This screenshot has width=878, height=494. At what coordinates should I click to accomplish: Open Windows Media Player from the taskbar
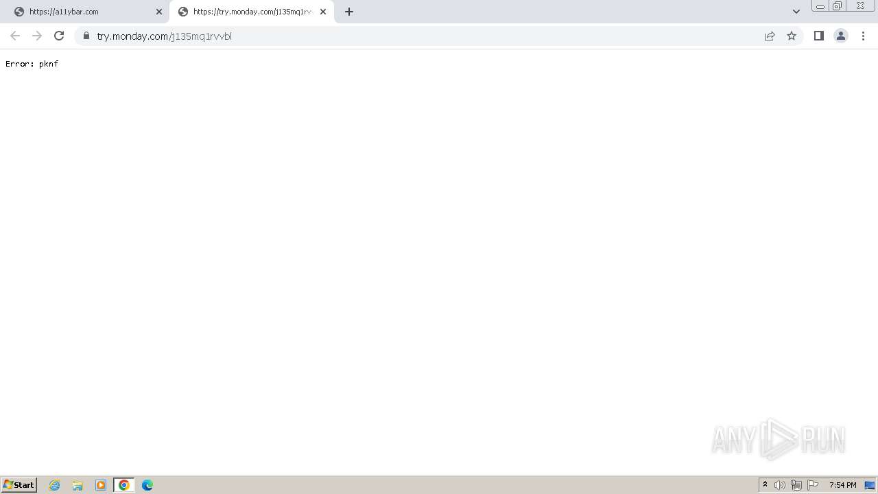101,485
